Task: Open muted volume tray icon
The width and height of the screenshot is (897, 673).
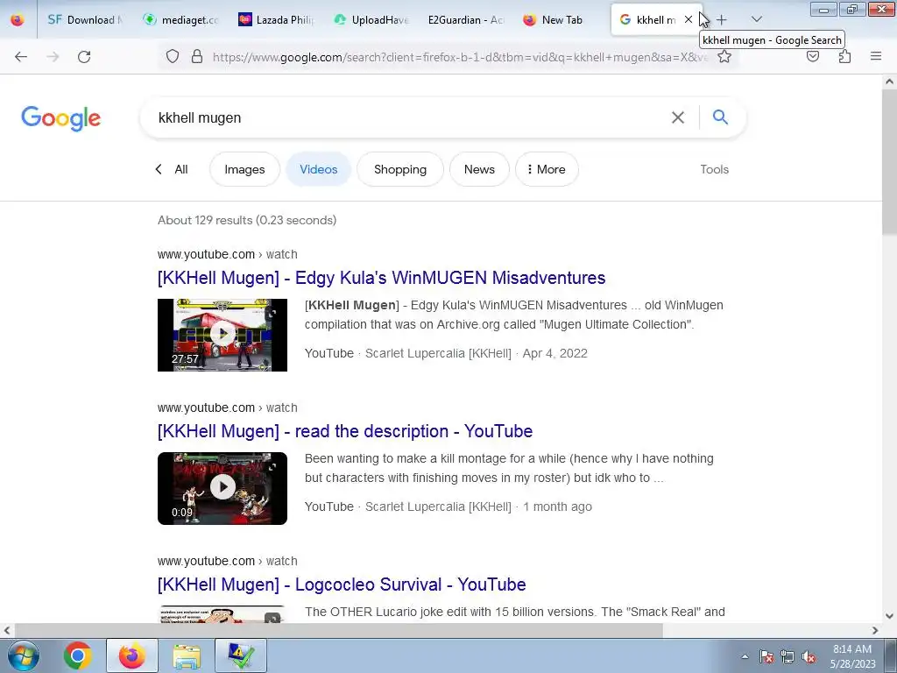Action: [x=809, y=656]
